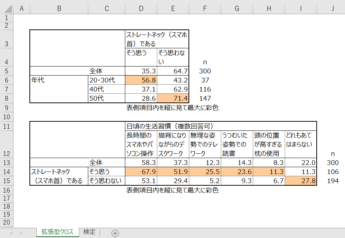Click the 20･30代 row label
This screenshot has height=238, width=345.
coord(107,80)
